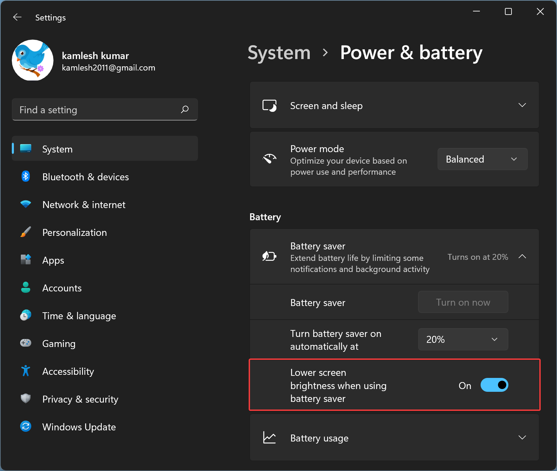Click the Battery usage chart icon
The width and height of the screenshot is (557, 471).
[269, 438]
